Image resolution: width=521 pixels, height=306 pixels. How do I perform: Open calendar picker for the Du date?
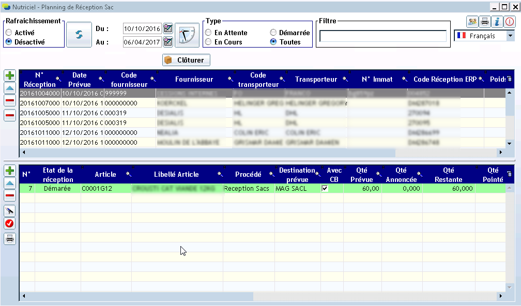pyautogui.click(x=167, y=28)
